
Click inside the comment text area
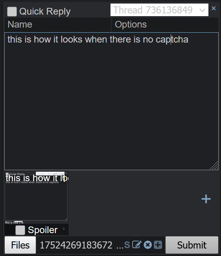111,101
